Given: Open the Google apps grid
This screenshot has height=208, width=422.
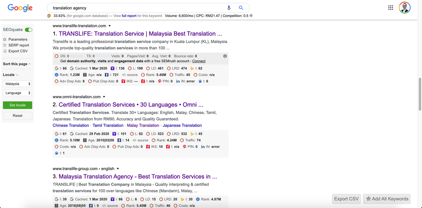Looking at the screenshot, I should pyautogui.click(x=391, y=8).
